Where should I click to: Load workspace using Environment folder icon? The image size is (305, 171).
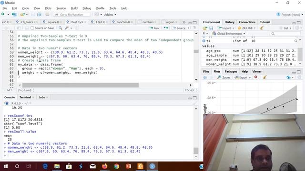pos(205,28)
